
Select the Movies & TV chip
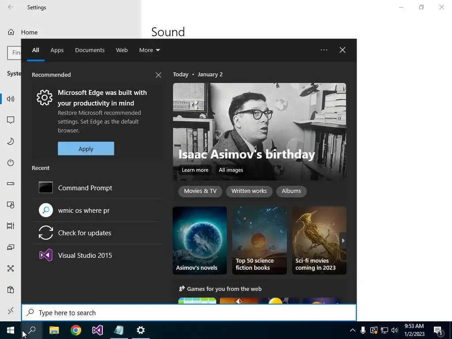pos(200,191)
